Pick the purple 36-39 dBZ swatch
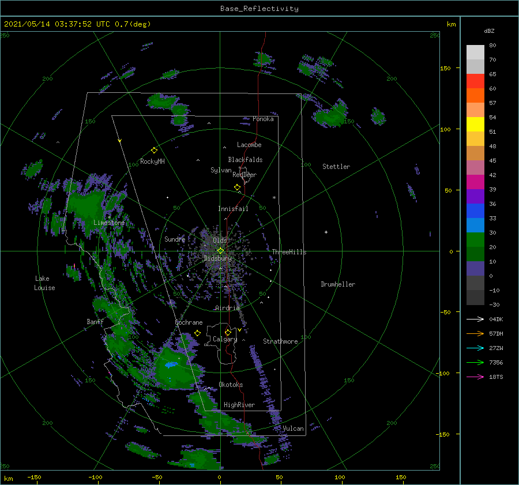Screen dimensions: 519x485 pyautogui.click(x=475, y=197)
